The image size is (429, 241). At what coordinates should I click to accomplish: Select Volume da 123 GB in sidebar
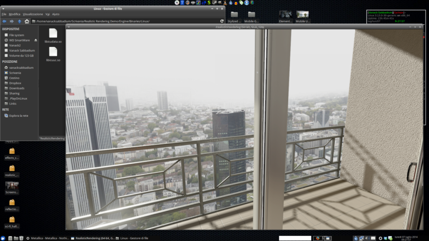(19, 56)
